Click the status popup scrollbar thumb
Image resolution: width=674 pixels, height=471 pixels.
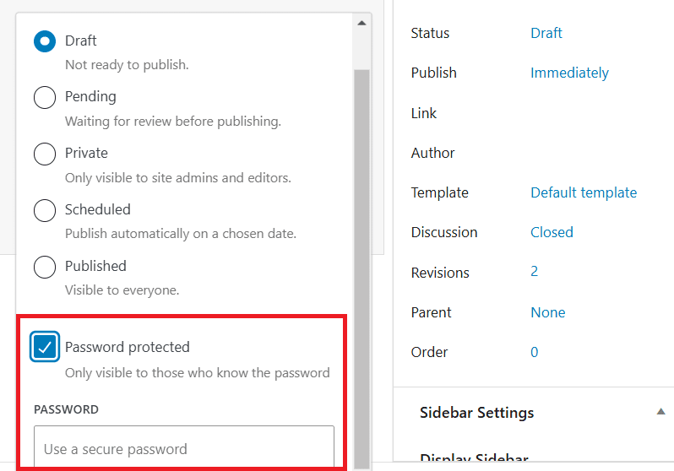(x=361, y=269)
